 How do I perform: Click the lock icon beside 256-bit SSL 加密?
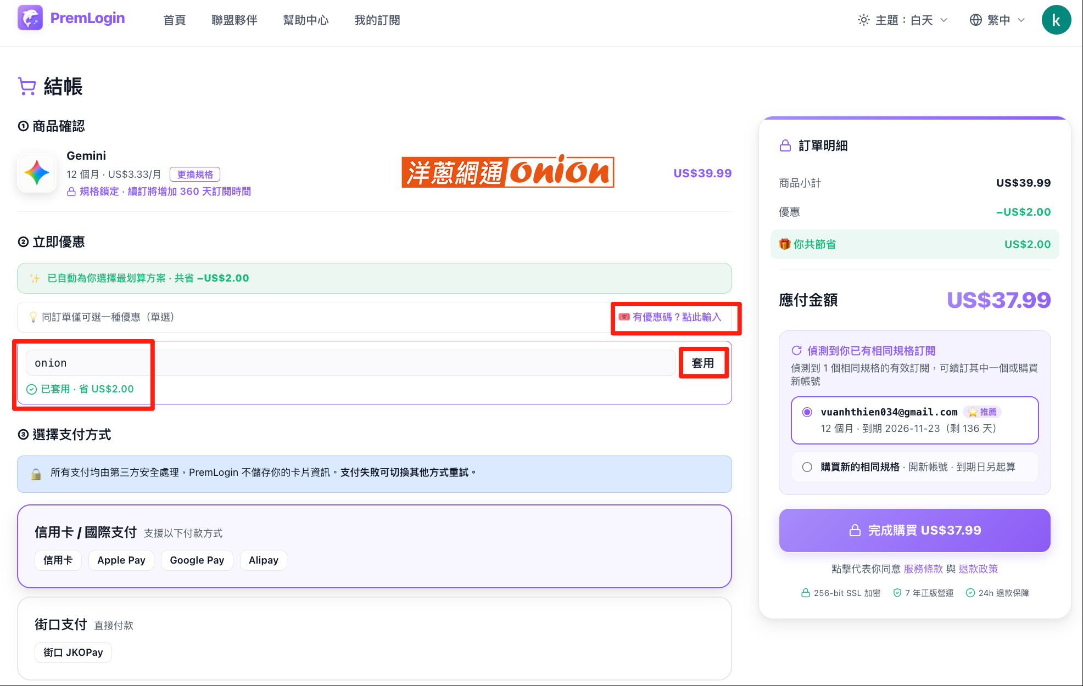(x=806, y=593)
